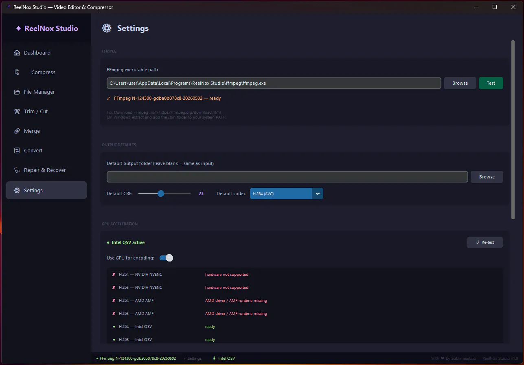The height and width of the screenshot is (365, 524).
Task: Focus the FFmpeg executable path field
Action: click(x=274, y=83)
